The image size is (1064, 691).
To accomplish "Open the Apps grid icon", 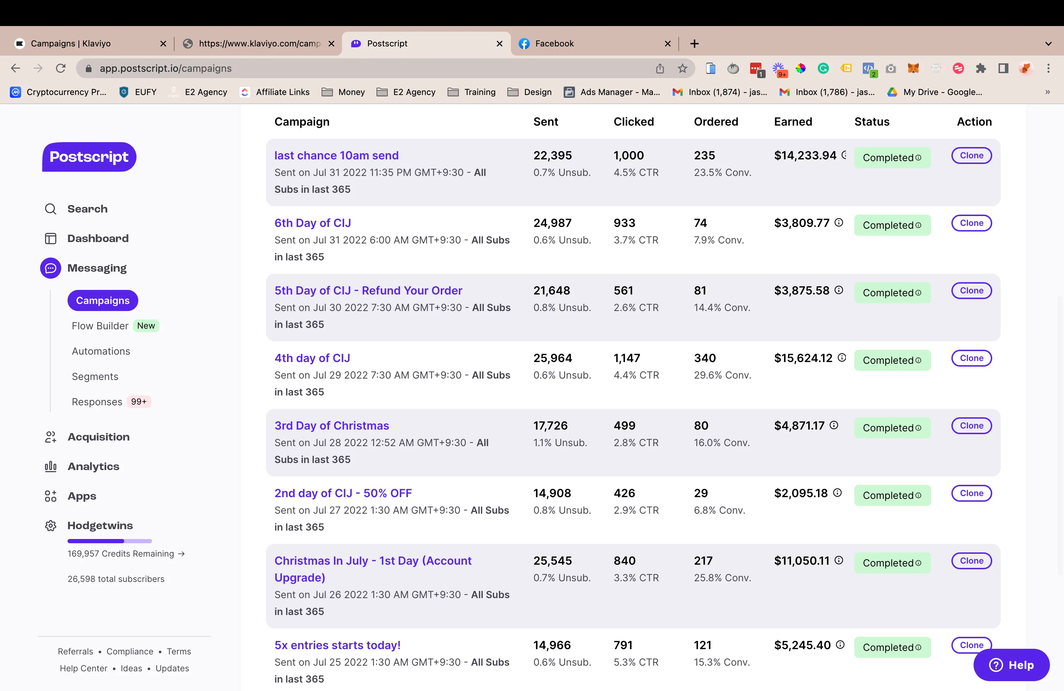I will [x=51, y=496].
